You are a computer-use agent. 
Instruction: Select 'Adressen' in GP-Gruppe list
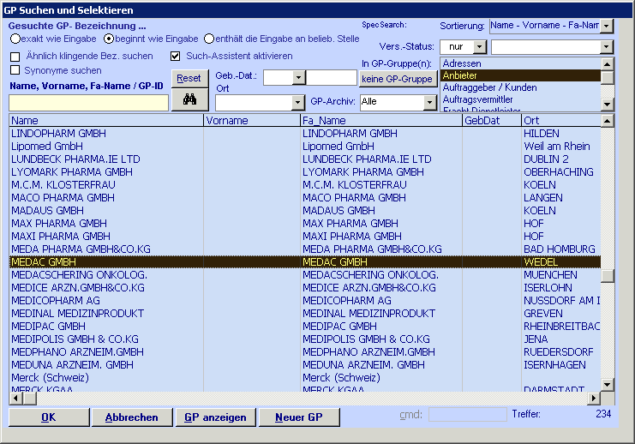point(520,63)
